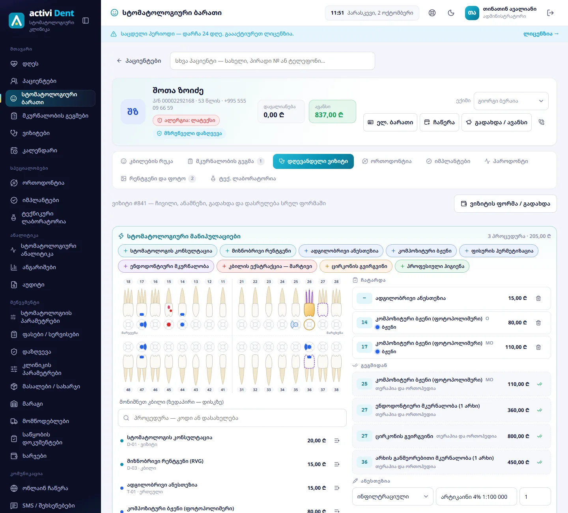Expand the ინფილტრაციული anesthesia type dropdown

tap(392, 496)
